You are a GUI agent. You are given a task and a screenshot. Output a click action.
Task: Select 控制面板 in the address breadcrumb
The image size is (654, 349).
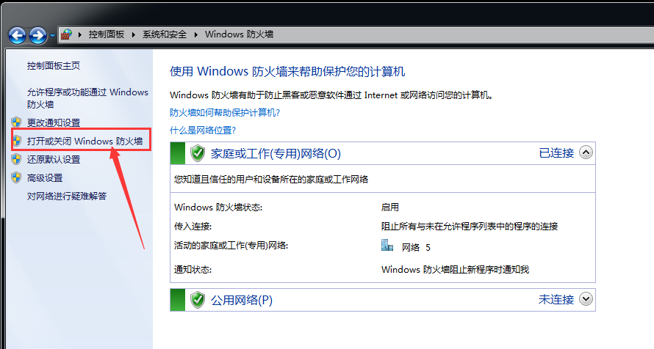[106, 34]
